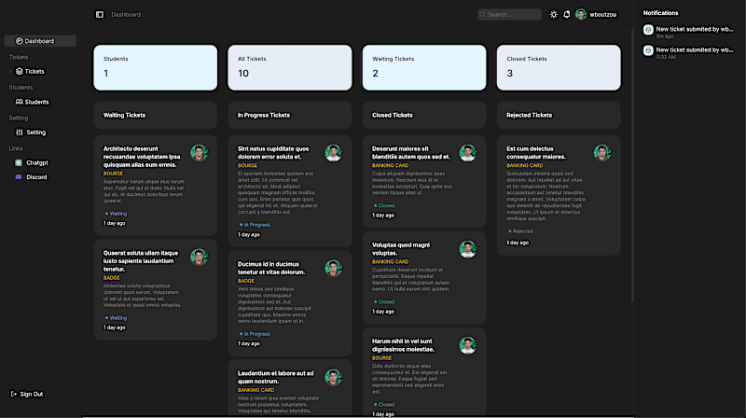Click the Students people icon
This screenshot has width=746, height=418.
(19, 102)
